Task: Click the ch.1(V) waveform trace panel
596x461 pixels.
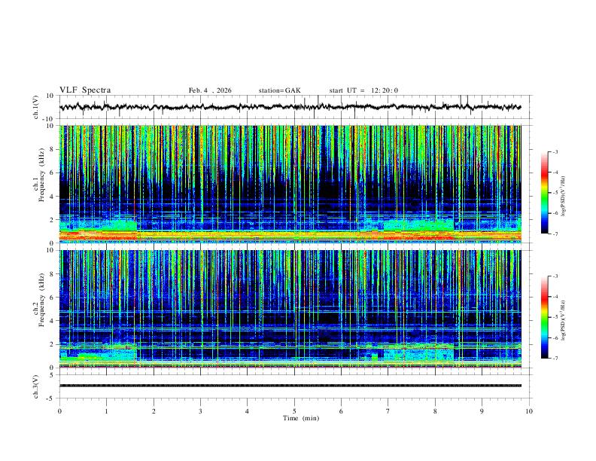Action: click(295, 107)
